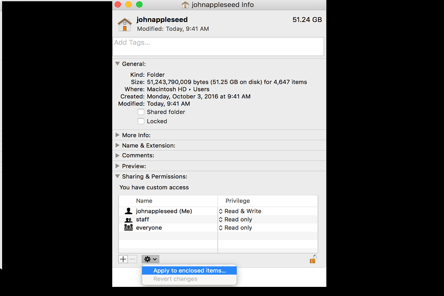Open privilege dropdown for everyone

236,228
